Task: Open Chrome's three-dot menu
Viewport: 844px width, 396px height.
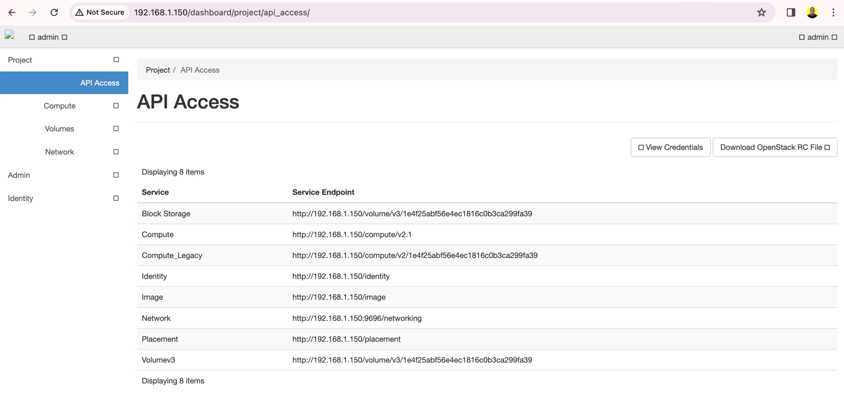Action: coord(833,12)
